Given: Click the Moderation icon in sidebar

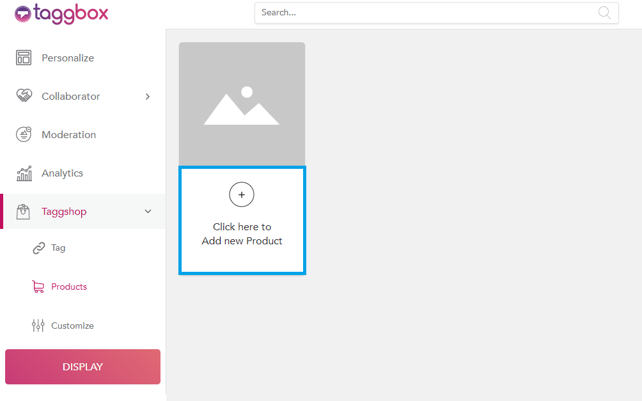Looking at the screenshot, I should [24, 134].
